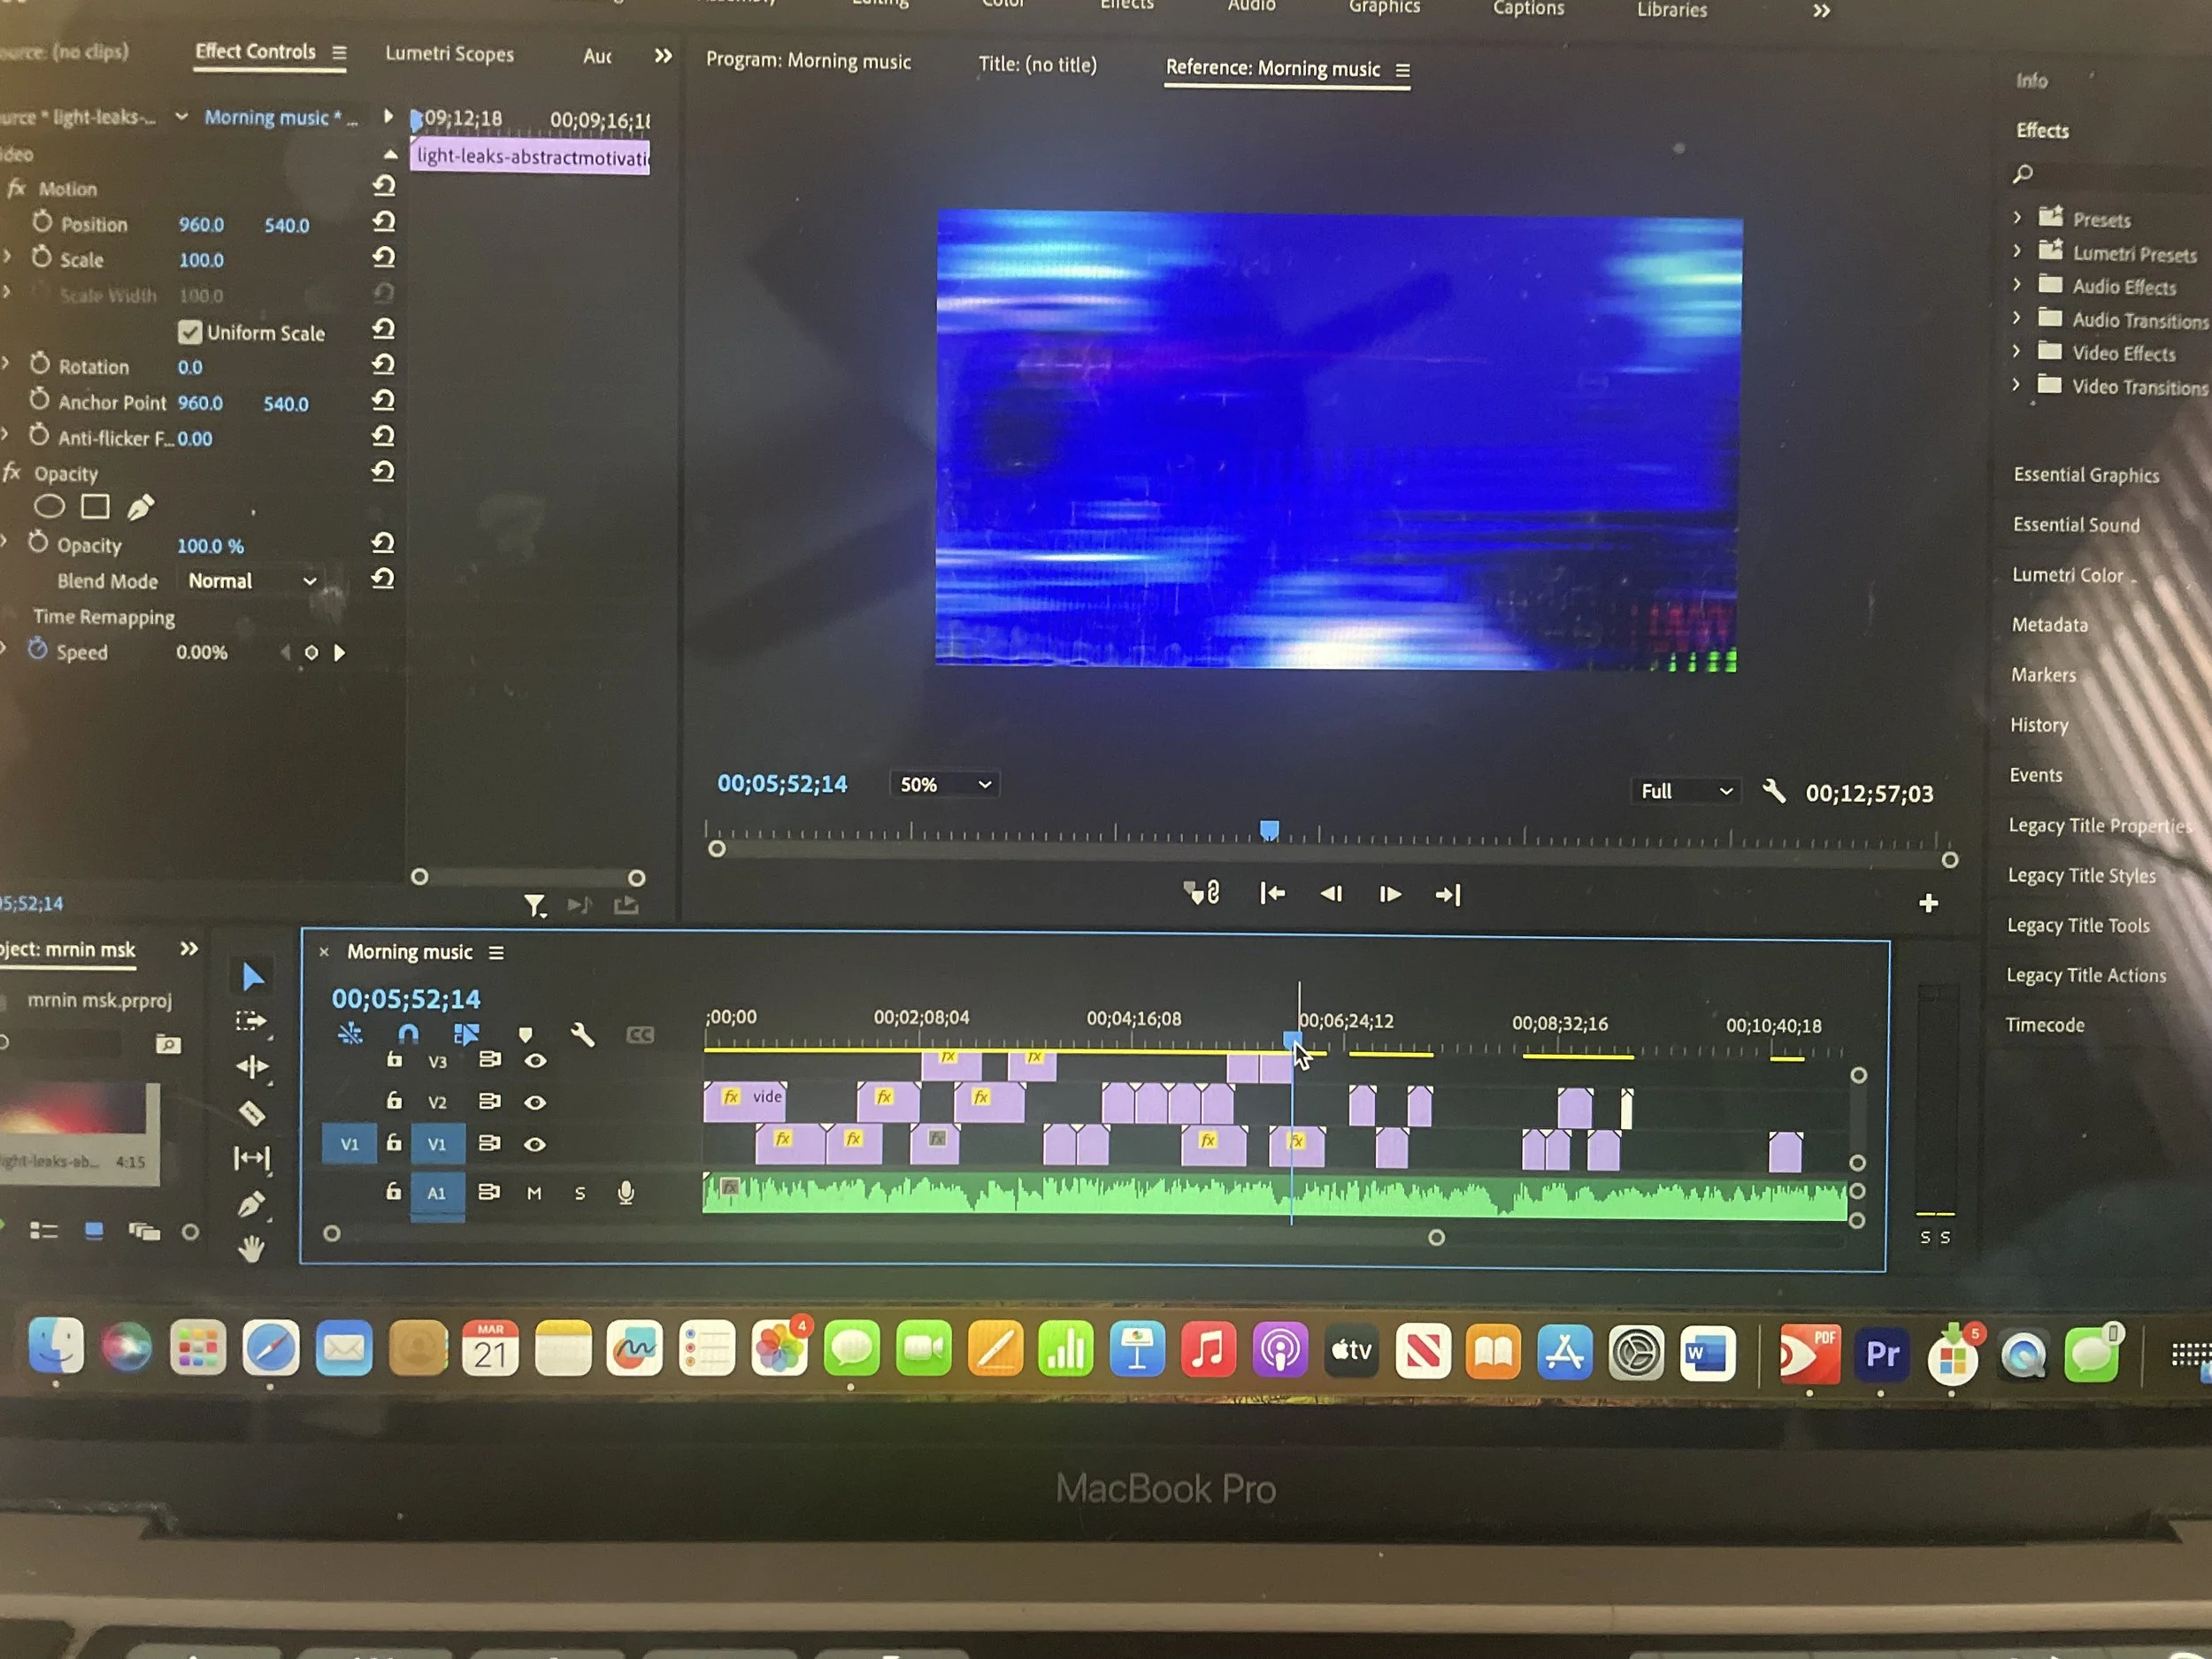2212x1659 pixels.
Task: Create free draw bezier opacity mask
Action: point(141,508)
